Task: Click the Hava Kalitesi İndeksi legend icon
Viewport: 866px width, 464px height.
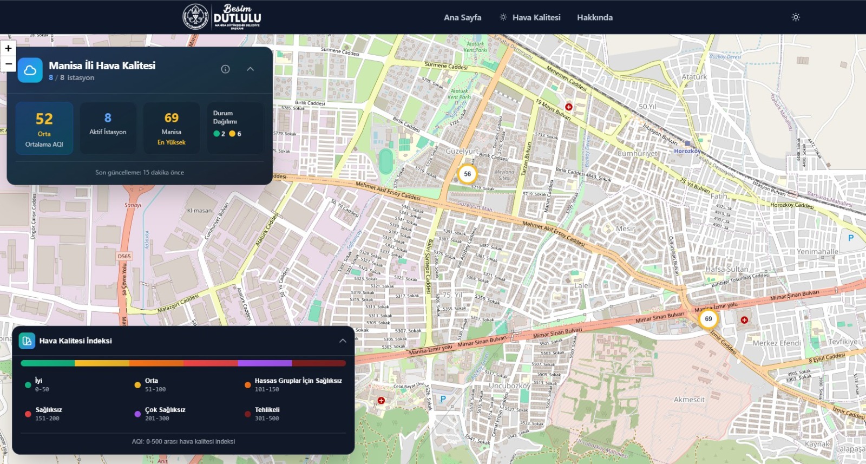Action: pyautogui.click(x=27, y=341)
